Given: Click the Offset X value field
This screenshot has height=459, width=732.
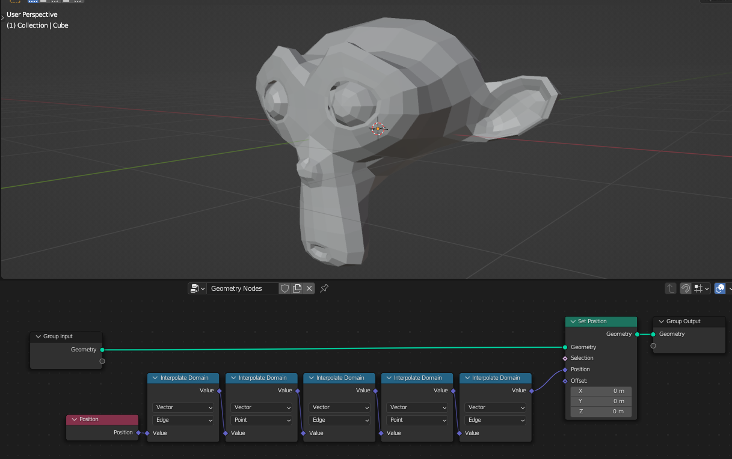Looking at the screenshot, I should pos(601,391).
